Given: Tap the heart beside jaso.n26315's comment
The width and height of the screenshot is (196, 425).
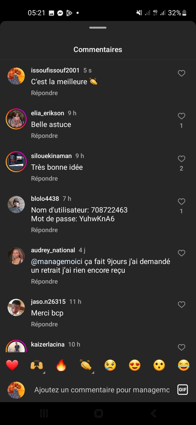Looking at the screenshot, I should (x=181, y=305).
